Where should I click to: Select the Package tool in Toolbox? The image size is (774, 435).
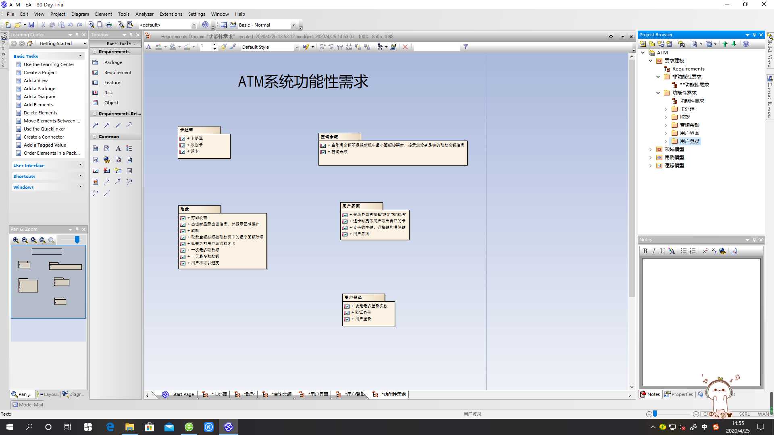(113, 62)
